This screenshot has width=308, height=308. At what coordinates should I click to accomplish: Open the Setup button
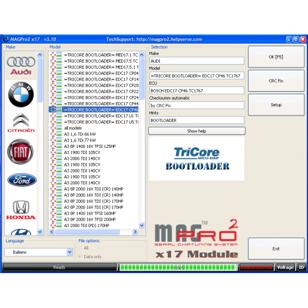coord(276,105)
